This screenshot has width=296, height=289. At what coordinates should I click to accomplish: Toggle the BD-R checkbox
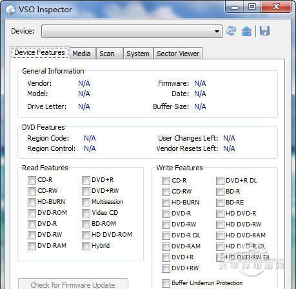click(x=220, y=192)
